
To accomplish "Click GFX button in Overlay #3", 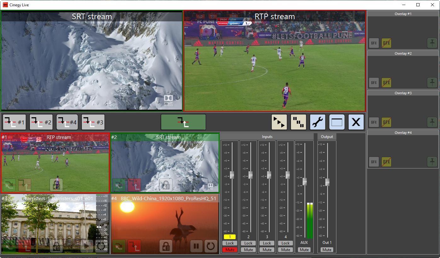I will click(374, 122).
